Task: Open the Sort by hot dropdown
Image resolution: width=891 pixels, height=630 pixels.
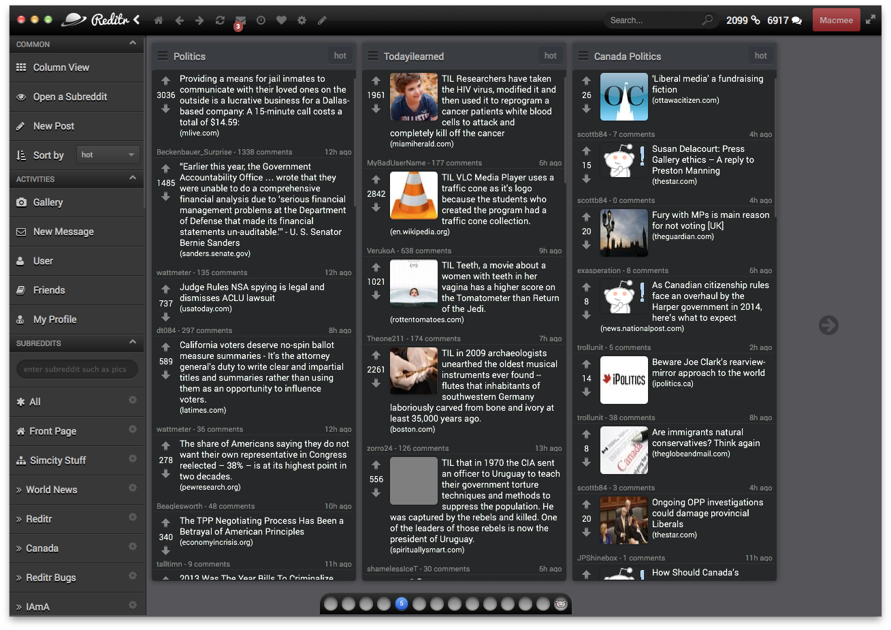Action: pos(108,155)
